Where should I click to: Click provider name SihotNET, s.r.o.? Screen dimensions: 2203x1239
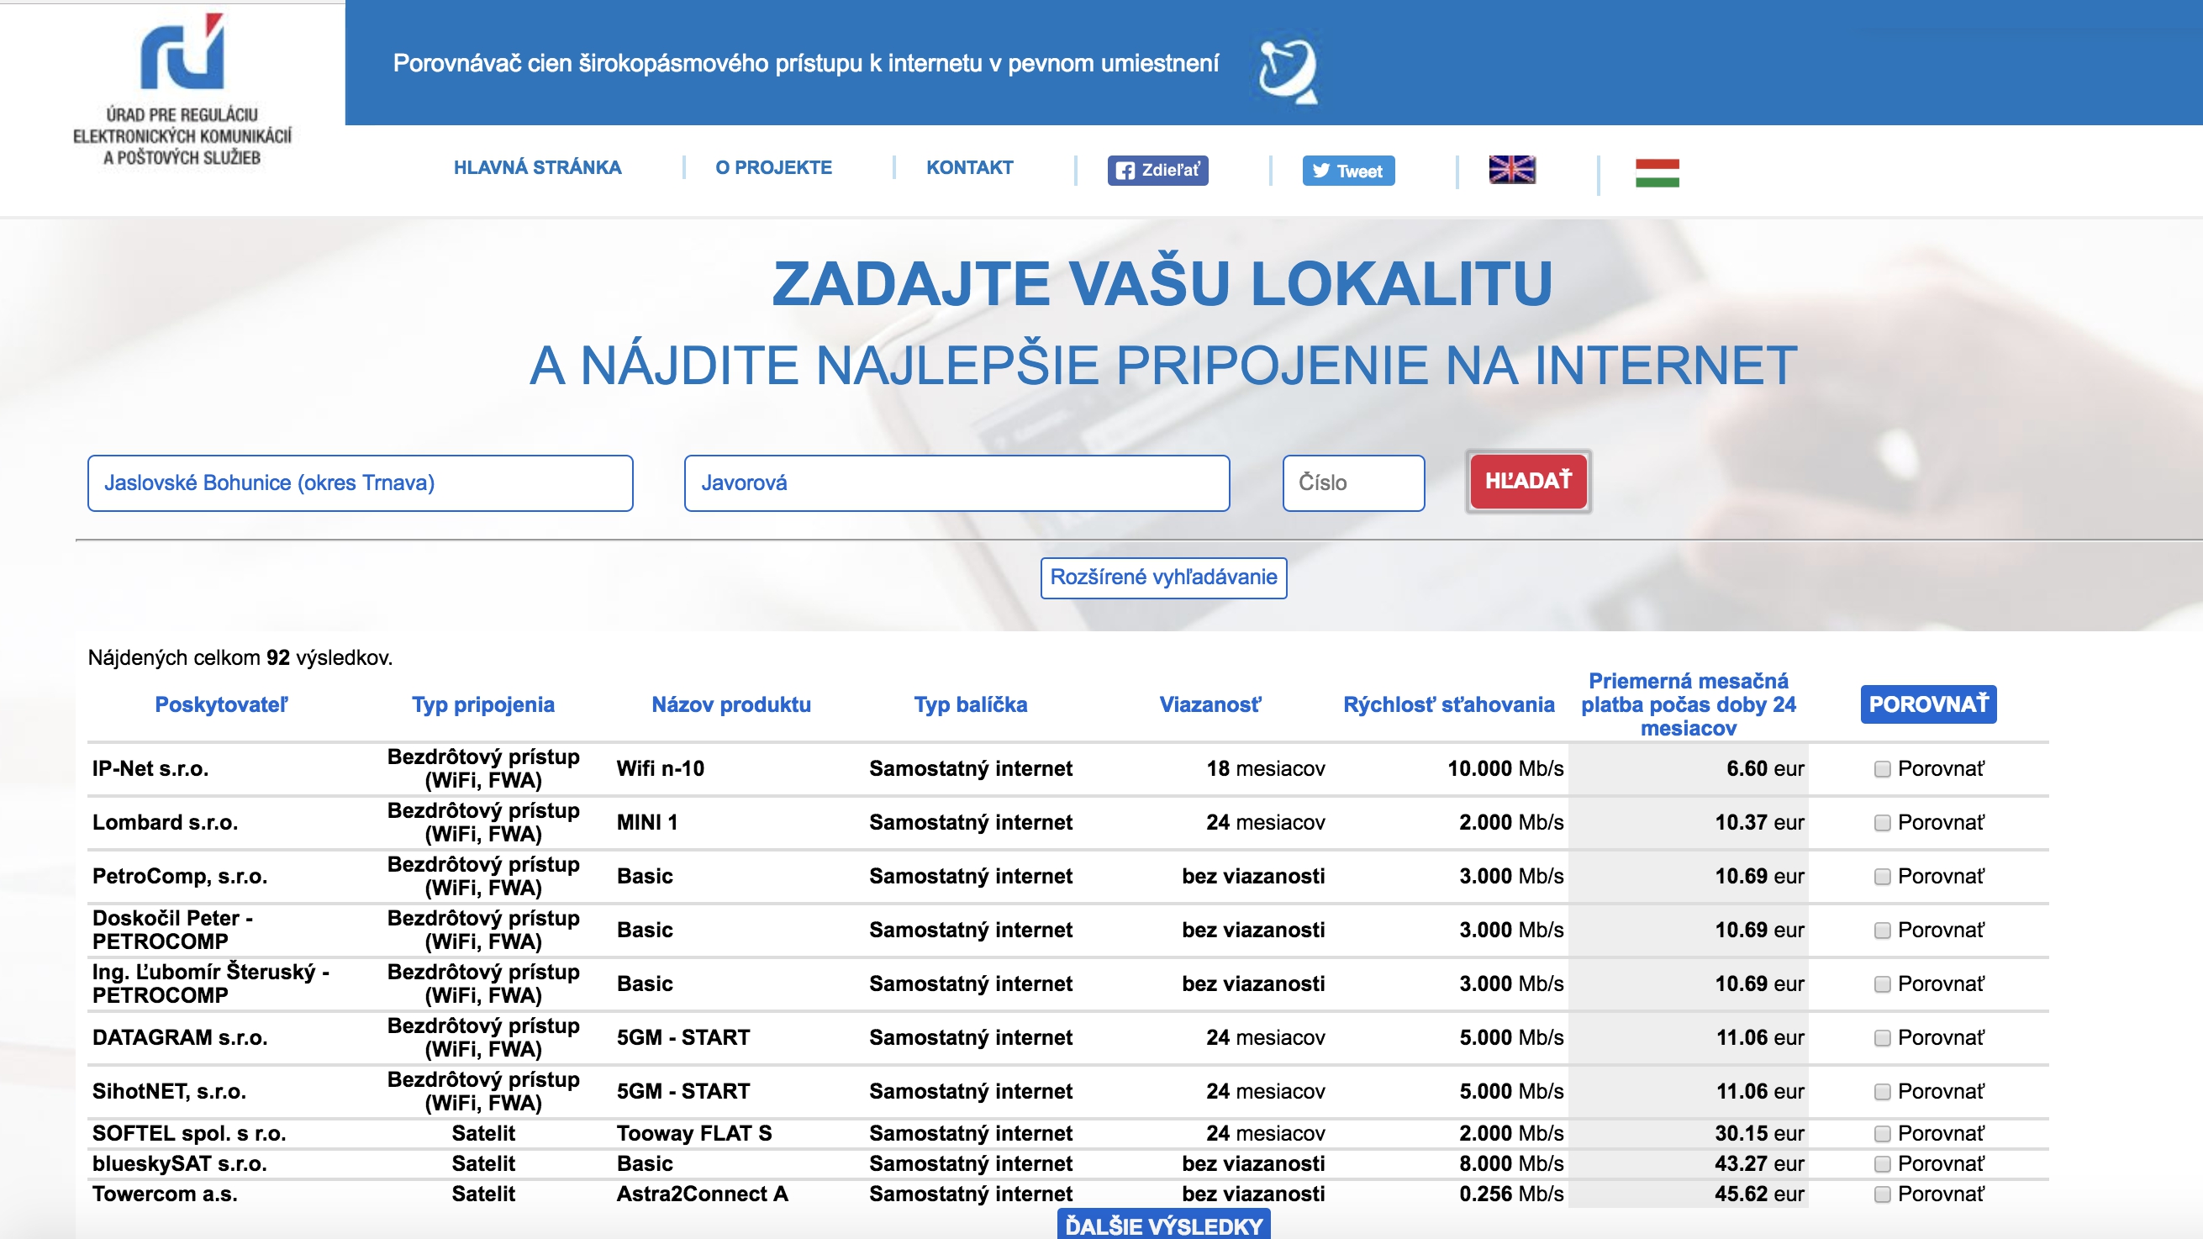click(169, 1091)
